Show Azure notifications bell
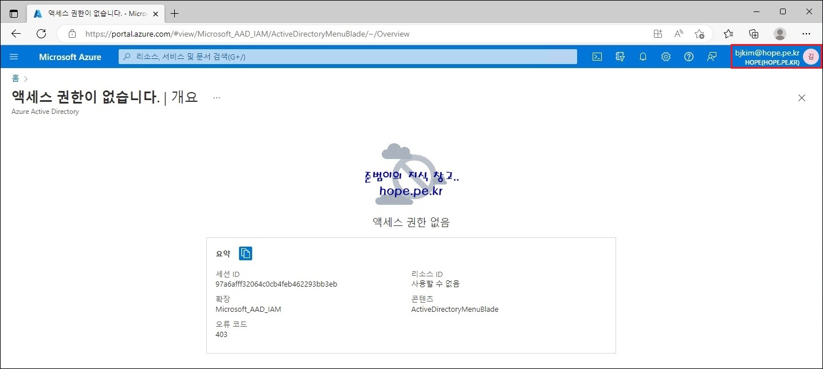This screenshot has height=369, width=823. click(x=643, y=57)
